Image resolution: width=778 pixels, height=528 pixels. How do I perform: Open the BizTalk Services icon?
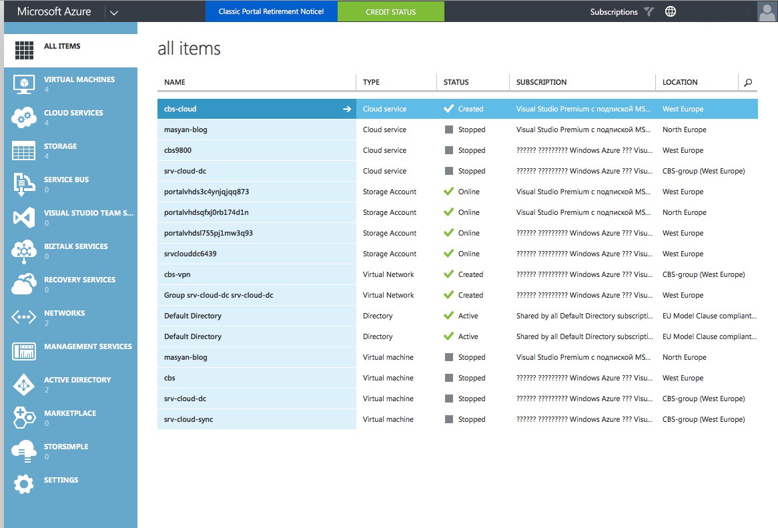pyautogui.click(x=24, y=251)
